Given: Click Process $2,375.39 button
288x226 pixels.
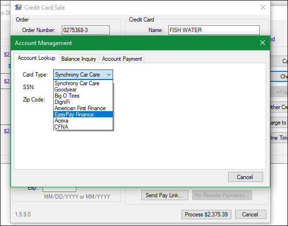Looking at the screenshot, I should point(206,215).
